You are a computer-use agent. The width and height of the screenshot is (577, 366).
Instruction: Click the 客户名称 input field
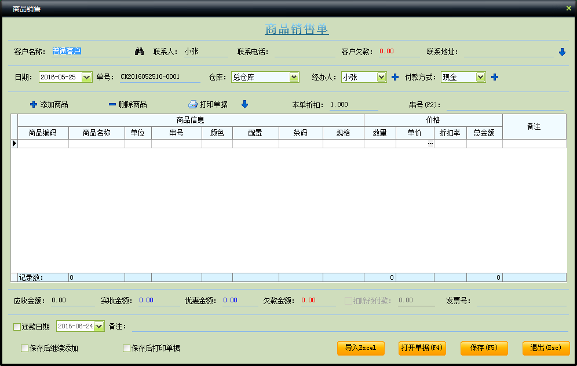pyautogui.click(x=90, y=52)
